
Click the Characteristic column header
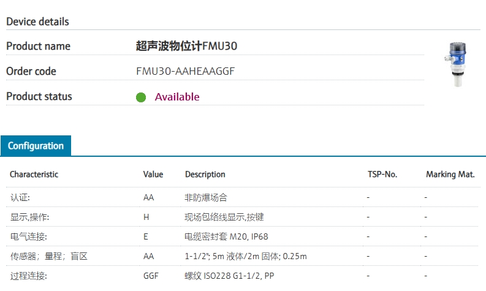tap(34, 175)
